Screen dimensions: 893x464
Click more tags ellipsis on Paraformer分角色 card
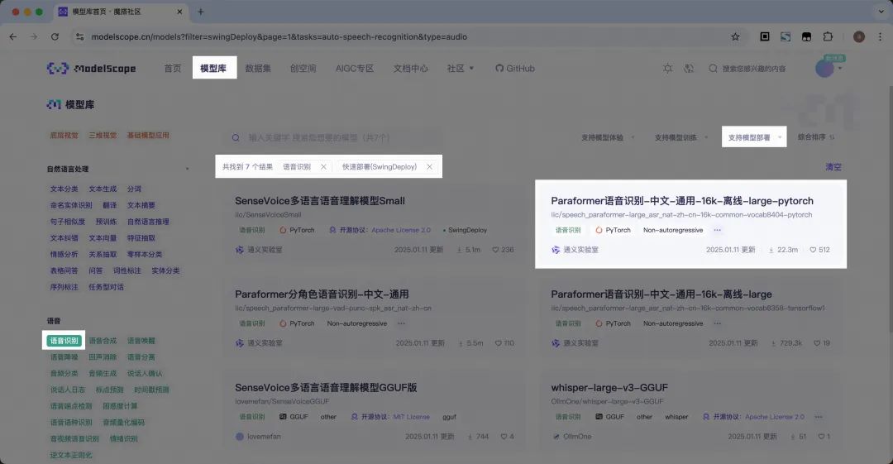(x=402, y=323)
